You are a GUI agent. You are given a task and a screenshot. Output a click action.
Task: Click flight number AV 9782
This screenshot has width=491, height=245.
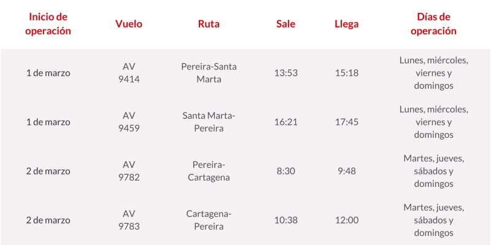(x=129, y=171)
